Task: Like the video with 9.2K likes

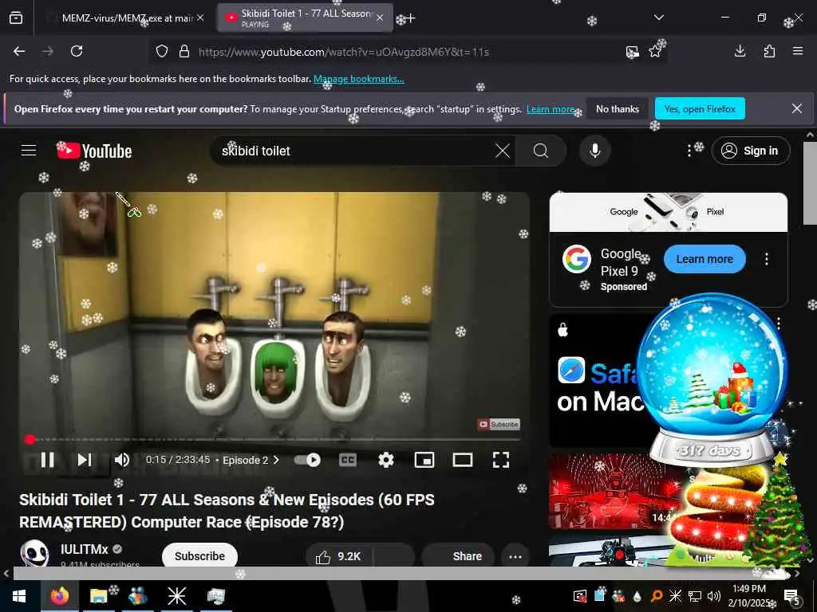Action: click(339, 555)
